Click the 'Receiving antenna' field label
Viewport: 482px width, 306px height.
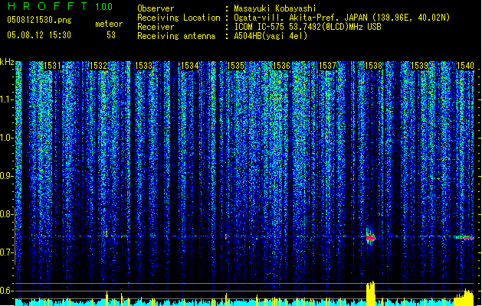(x=176, y=36)
